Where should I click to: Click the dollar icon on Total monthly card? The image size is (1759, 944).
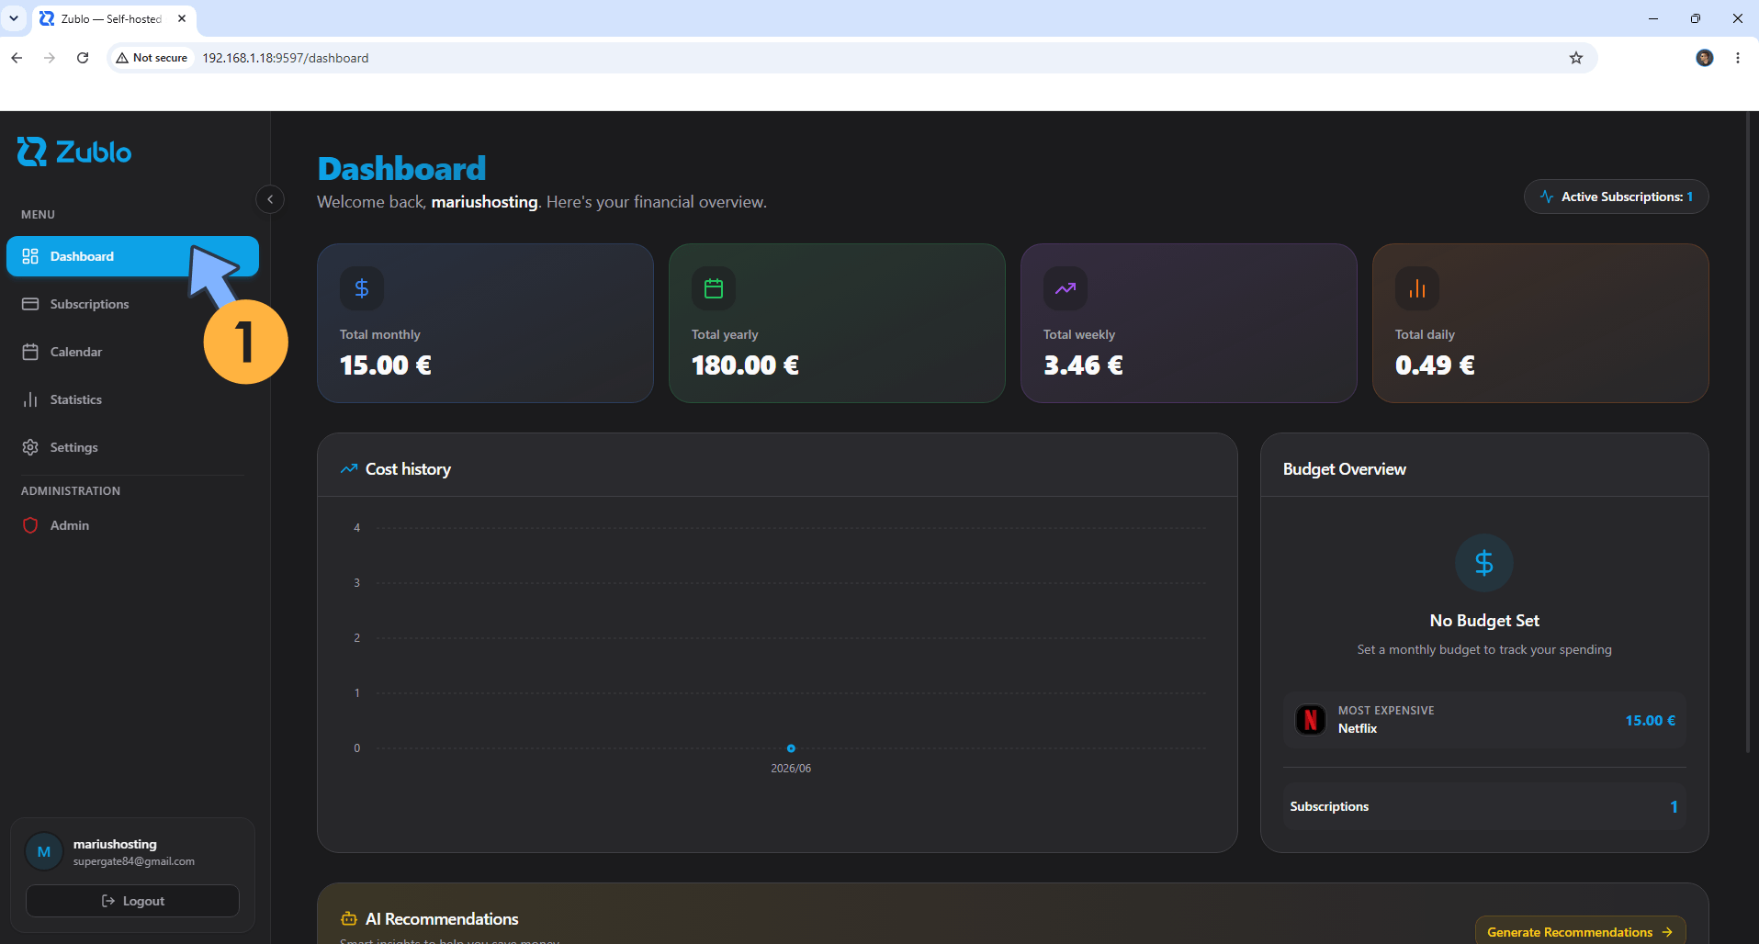coord(362,288)
